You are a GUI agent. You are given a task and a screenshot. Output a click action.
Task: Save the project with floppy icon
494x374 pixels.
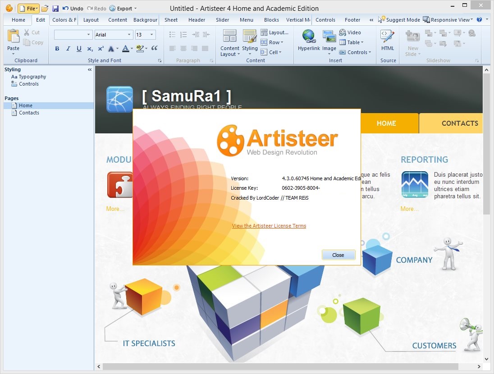(x=55, y=9)
